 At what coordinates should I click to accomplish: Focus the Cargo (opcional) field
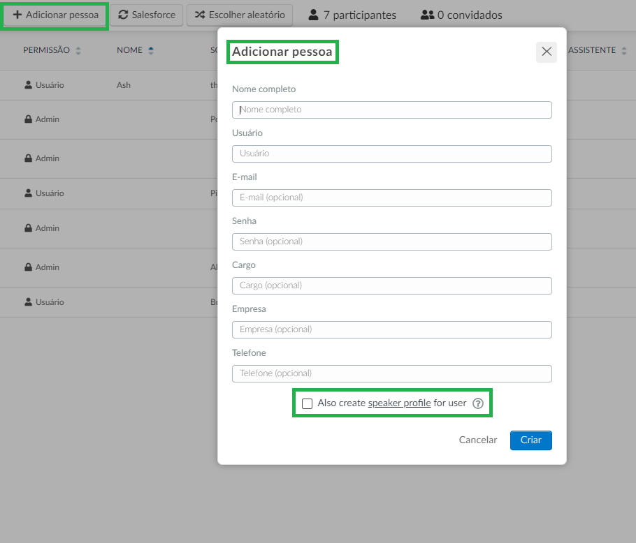point(392,285)
